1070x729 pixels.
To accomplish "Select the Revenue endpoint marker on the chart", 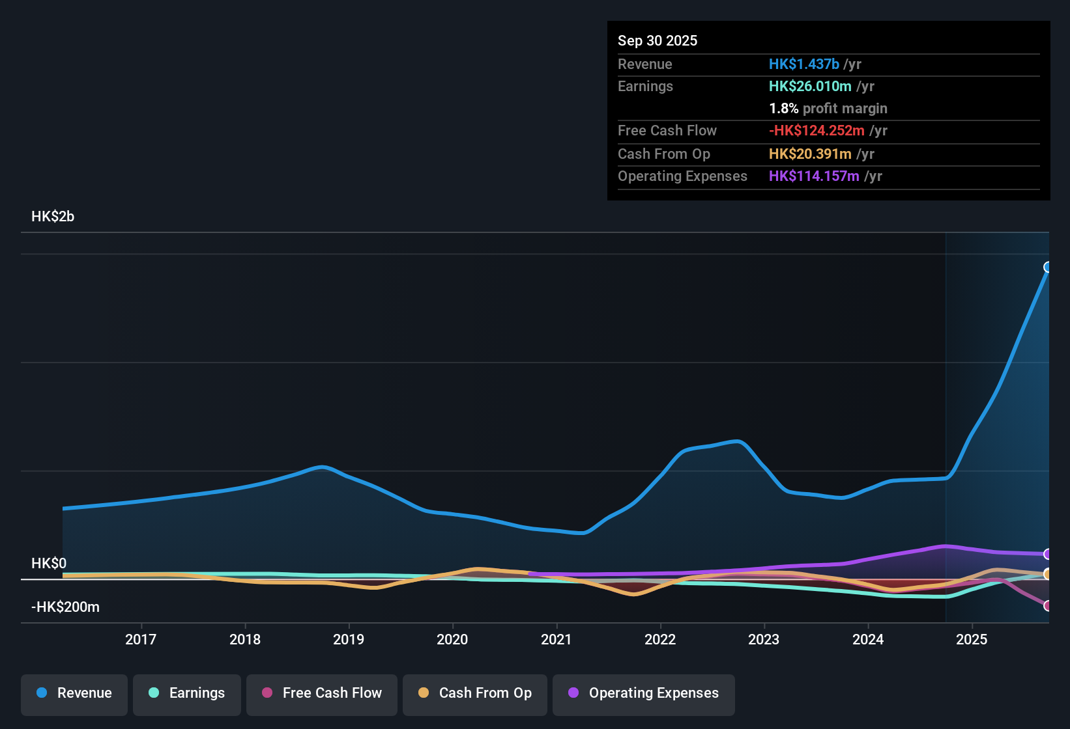I will coord(1048,268).
